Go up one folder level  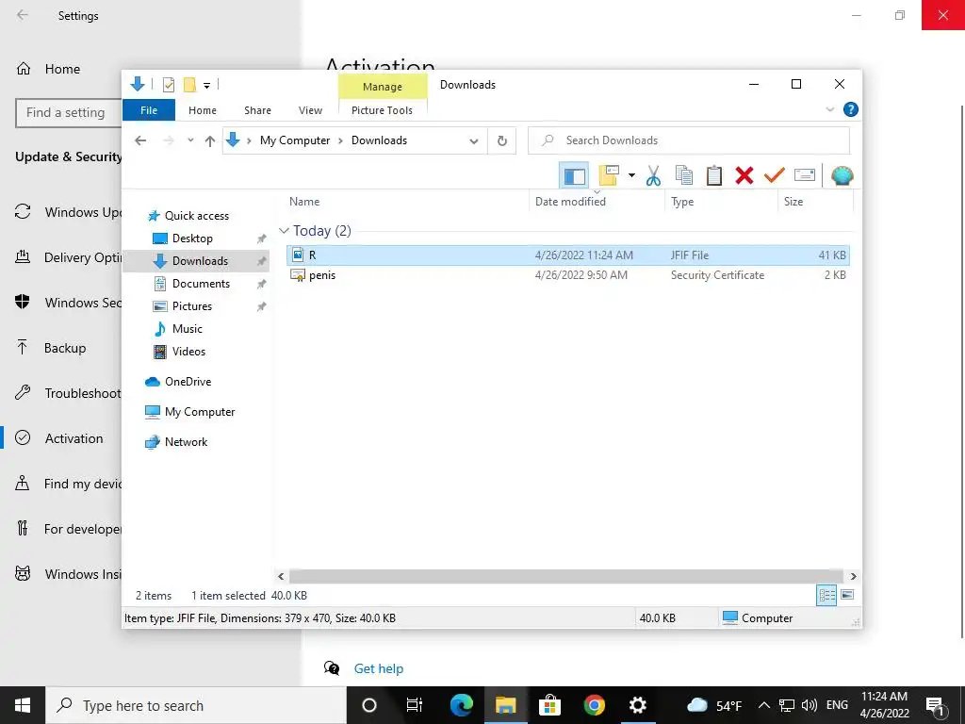pyautogui.click(x=210, y=140)
